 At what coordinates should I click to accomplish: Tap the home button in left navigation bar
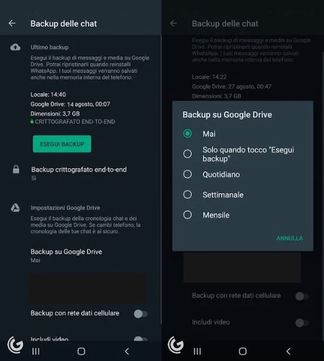point(81,351)
